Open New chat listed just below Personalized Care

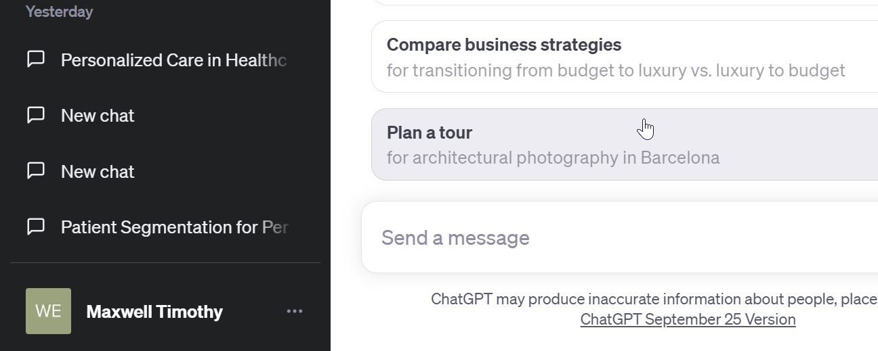pyautogui.click(x=98, y=116)
